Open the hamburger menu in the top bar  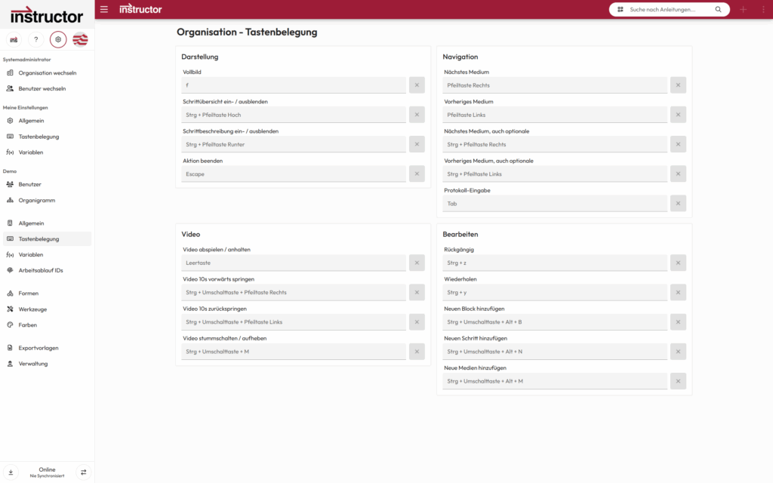[x=103, y=9]
